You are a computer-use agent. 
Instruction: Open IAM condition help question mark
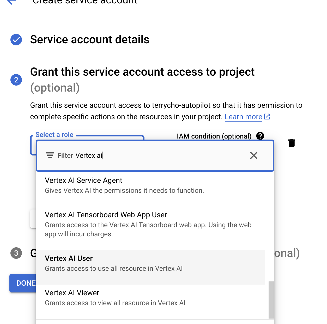[260, 136]
